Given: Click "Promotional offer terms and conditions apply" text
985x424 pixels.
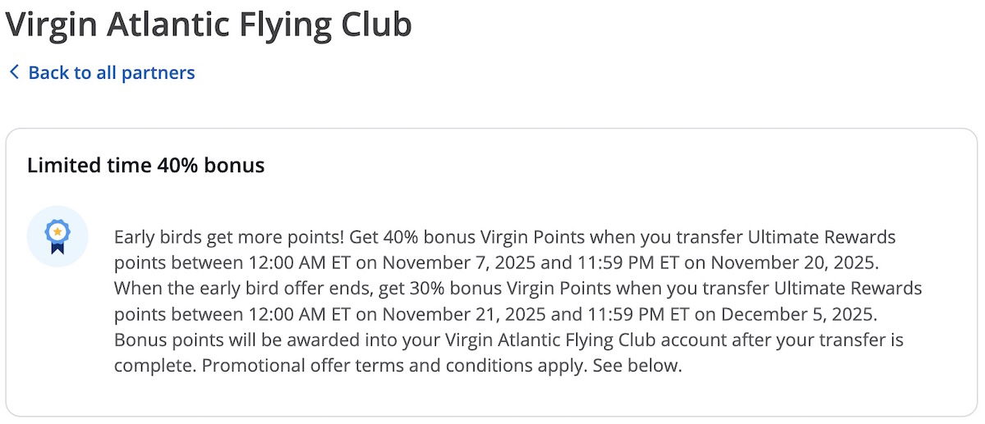Looking at the screenshot, I should point(392,366).
